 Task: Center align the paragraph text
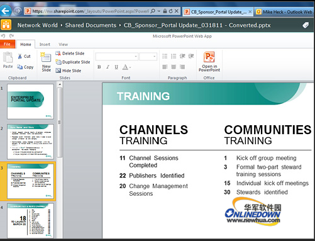click(174, 67)
